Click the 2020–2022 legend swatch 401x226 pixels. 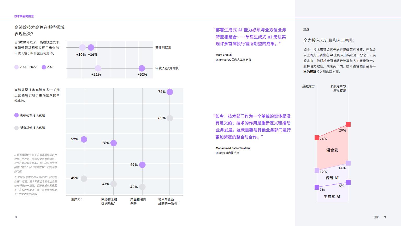pos(16,67)
